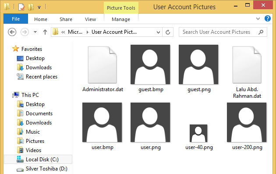Image resolution: width=276 pixels, height=174 pixels.
Task: Click the user-40.png file name label
Action: coord(199,147)
